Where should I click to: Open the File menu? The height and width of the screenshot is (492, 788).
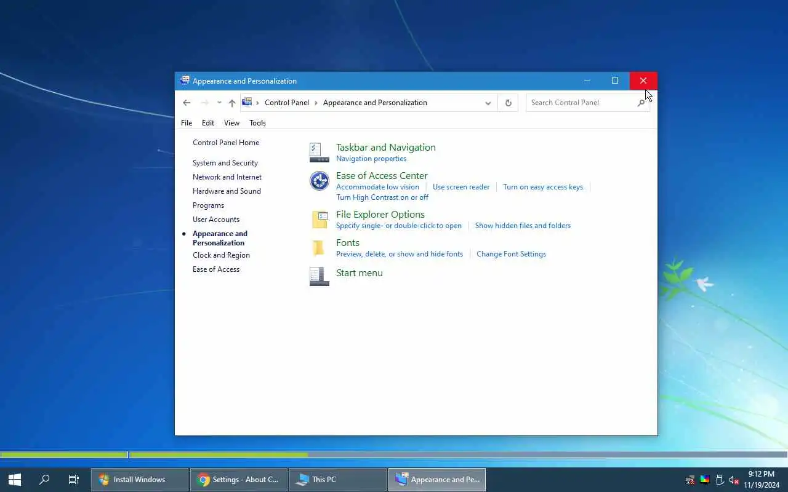pyautogui.click(x=187, y=123)
